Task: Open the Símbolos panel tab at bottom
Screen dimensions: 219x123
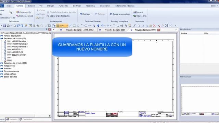Action: pyautogui.click(x=12, y=120)
